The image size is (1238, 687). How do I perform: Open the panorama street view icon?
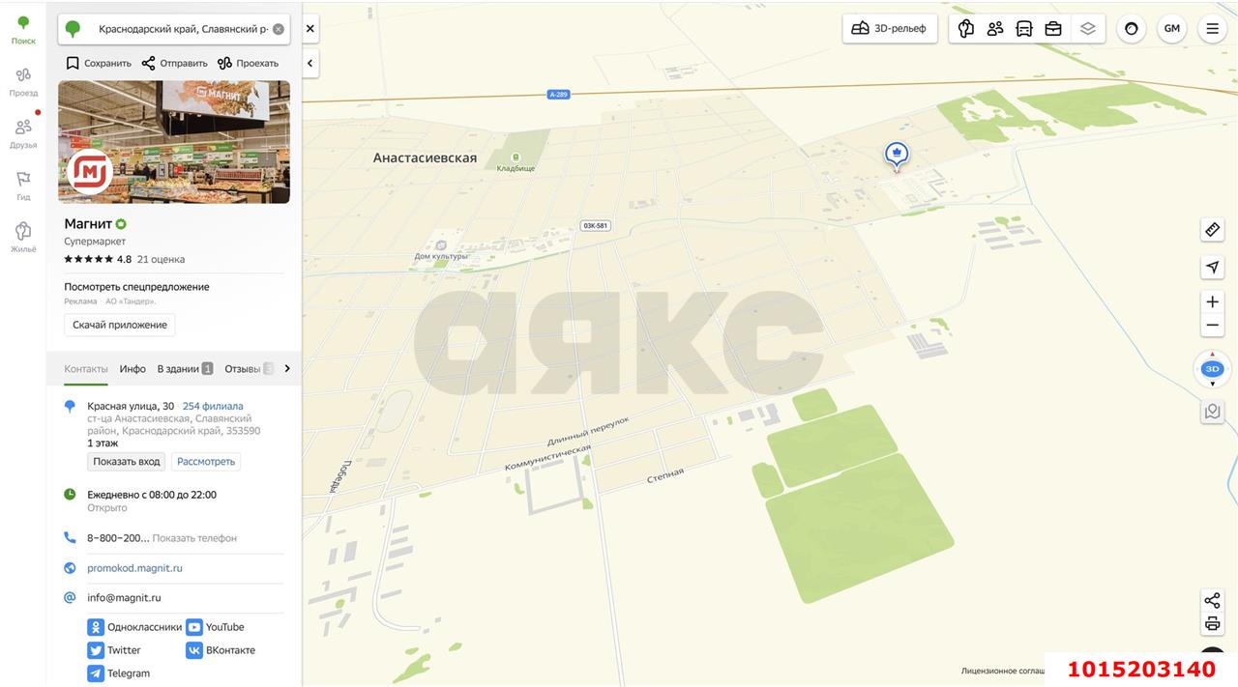pyautogui.click(x=1212, y=411)
